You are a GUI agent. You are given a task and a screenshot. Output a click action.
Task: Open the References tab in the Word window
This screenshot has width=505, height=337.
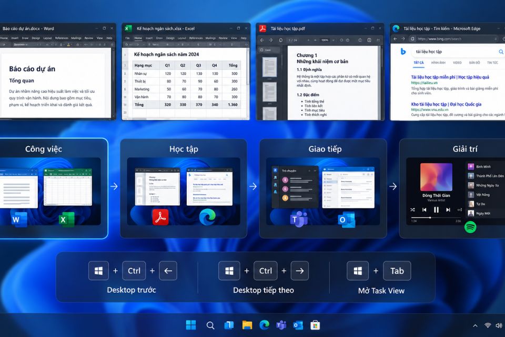coord(62,38)
